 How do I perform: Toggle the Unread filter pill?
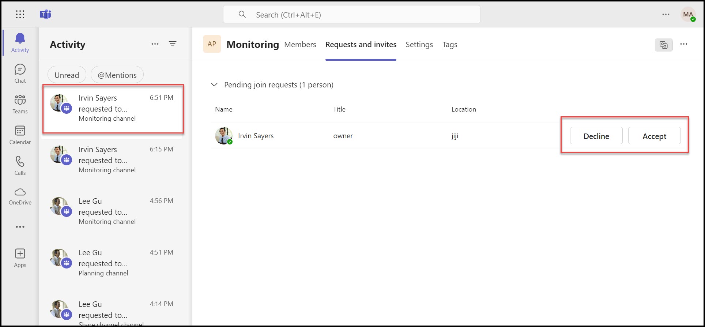click(x=67, y=75)
